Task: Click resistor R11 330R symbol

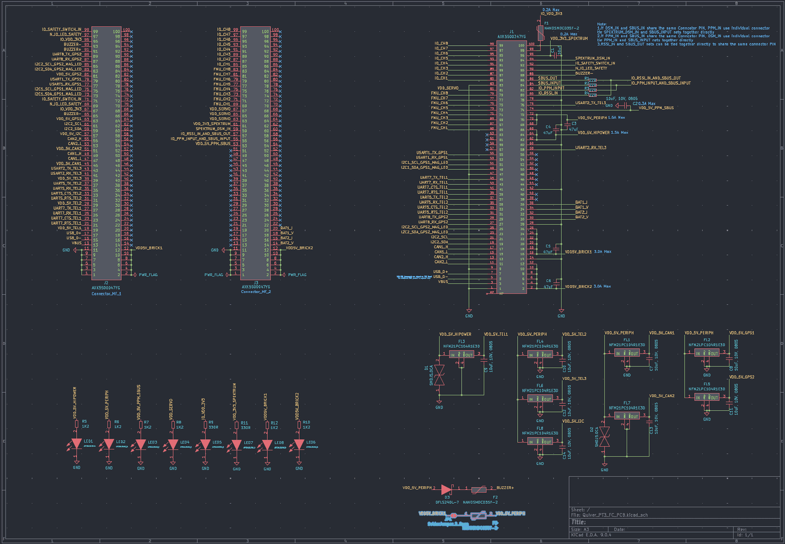Action: click(237, 425)
